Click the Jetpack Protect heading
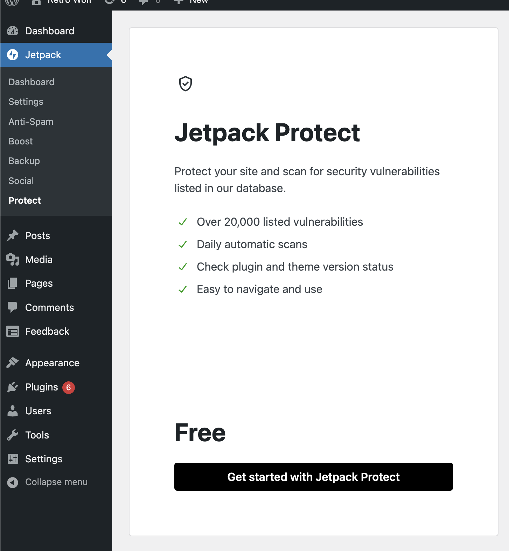This screenshot has width=509, height=551. pyautogui.click(x=267, y=133)
